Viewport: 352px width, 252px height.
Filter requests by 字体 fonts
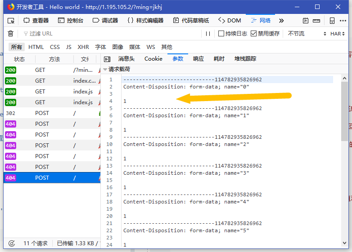coord(100,47)
